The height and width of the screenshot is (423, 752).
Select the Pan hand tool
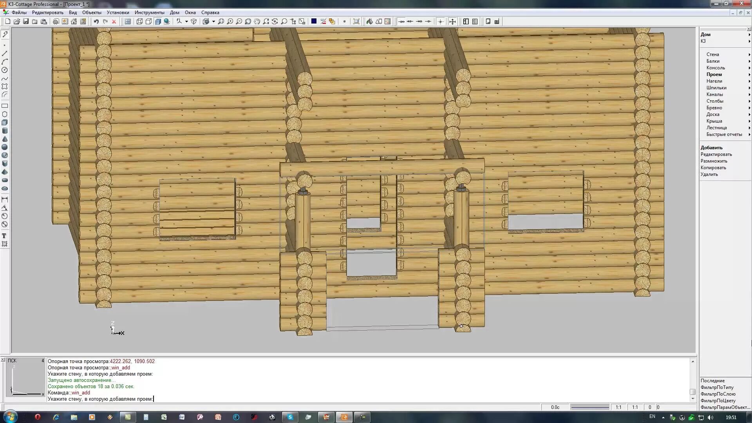(x=257, y=22)
